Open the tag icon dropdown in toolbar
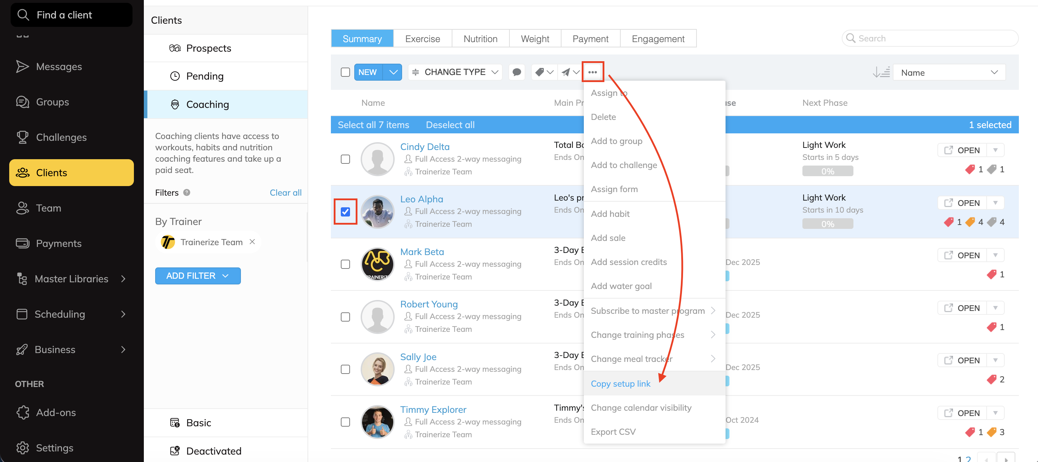This screenshot has height=462, width=1038. click(544, 72)
